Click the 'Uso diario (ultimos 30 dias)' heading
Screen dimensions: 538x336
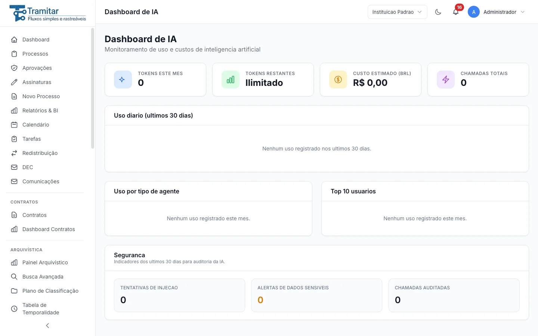click(154, 115)
